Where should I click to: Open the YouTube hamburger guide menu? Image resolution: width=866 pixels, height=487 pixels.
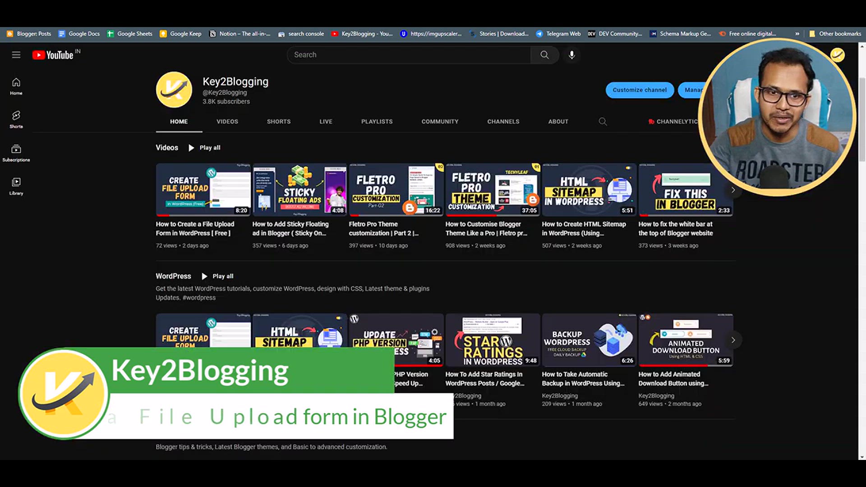click(16, 55)
